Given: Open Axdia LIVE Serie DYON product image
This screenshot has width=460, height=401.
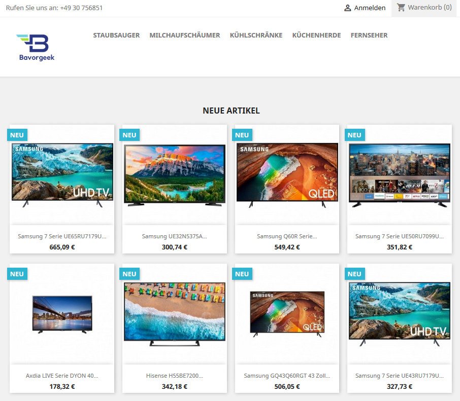Looking at the screenshot, I should pos(62,315).
